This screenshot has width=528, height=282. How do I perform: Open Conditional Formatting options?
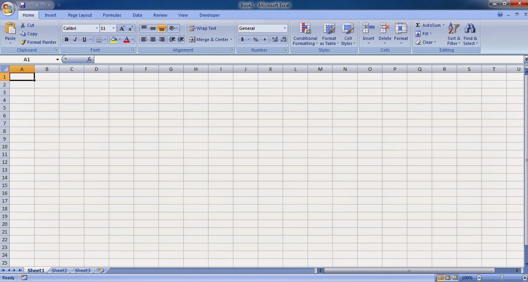(305, 34)
